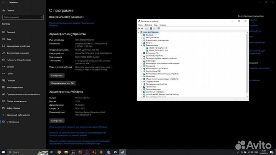
Task: Open Task View from the taskbar
Action: tap(52, 152)
